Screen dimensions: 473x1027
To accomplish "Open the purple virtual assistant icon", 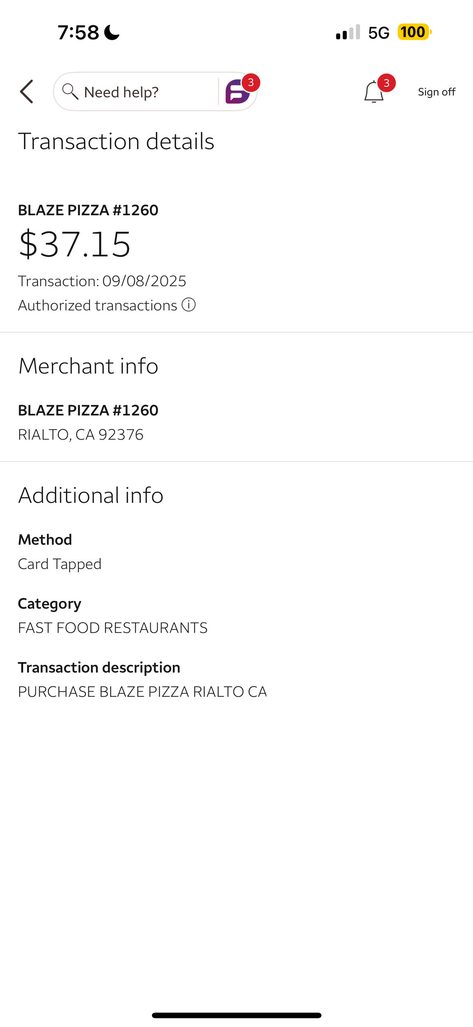I will tap(237, 92).
